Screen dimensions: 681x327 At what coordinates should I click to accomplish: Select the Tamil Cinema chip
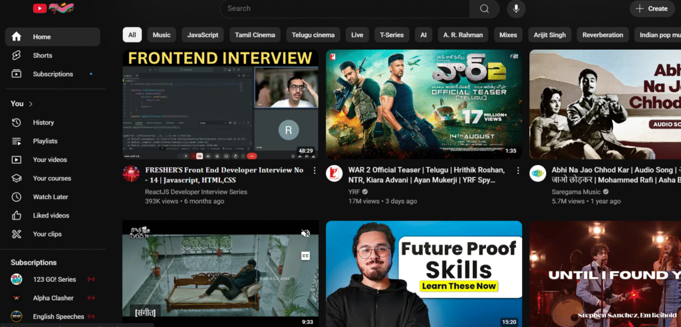click(x=255, y=35)
